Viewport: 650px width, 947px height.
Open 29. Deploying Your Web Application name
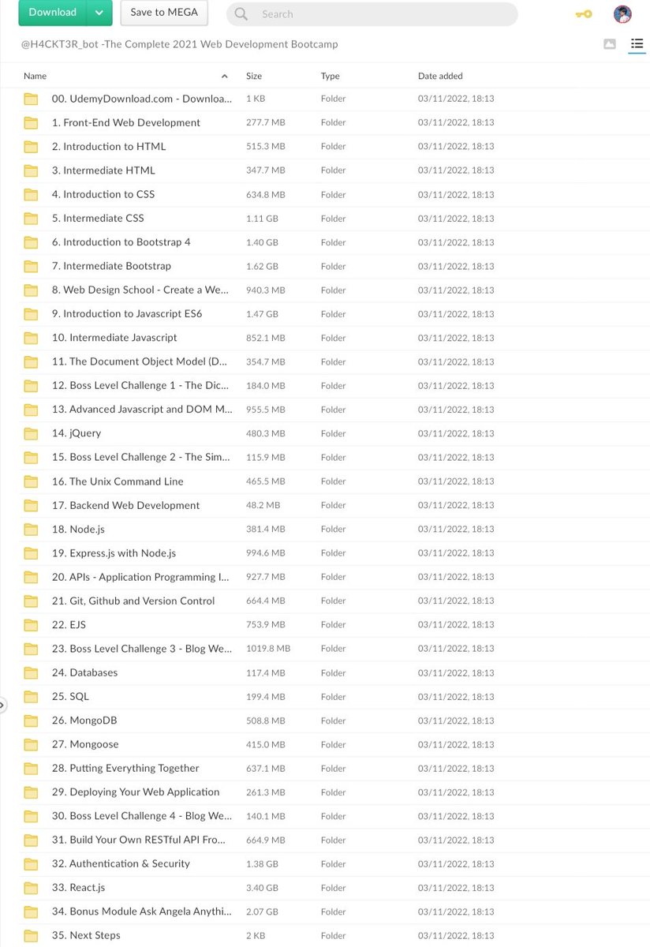click(x=136, y=792)
